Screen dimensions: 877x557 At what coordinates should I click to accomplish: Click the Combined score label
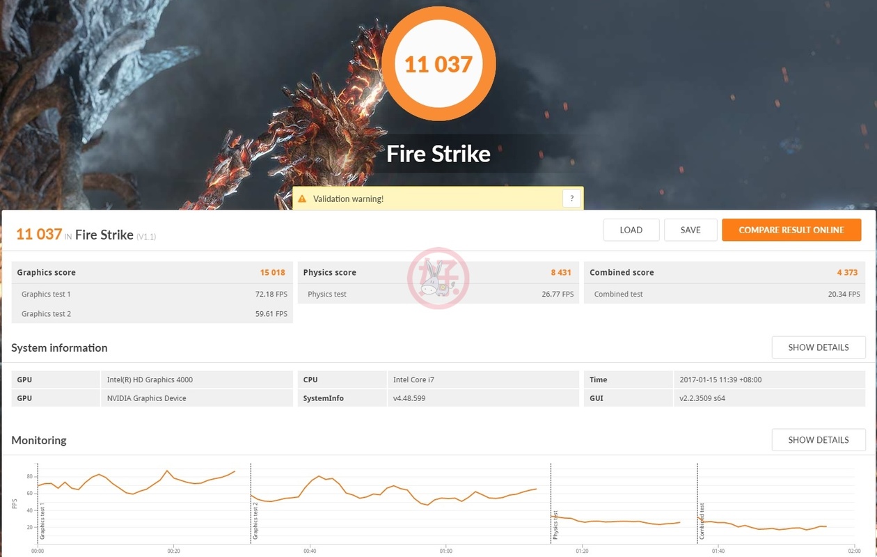coord(622,272)
